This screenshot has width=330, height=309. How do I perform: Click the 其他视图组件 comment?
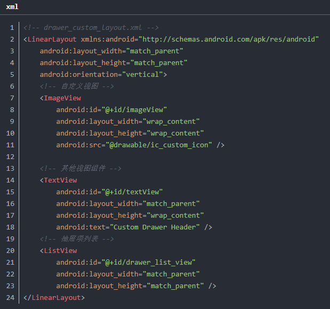(x=81, y=169)
